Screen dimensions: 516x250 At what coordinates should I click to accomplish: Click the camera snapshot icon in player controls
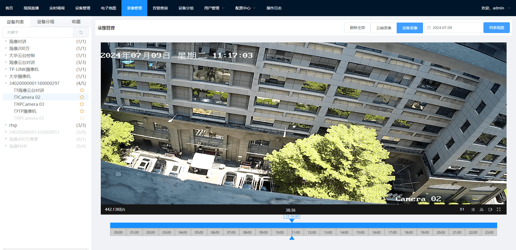coord(490,210)
